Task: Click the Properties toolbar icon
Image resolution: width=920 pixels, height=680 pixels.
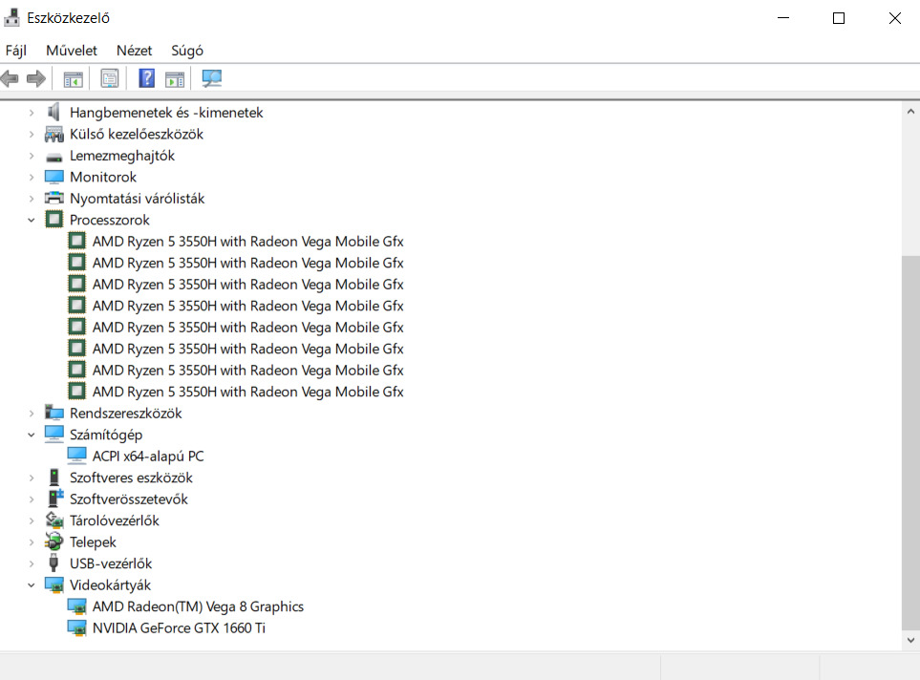Action: [x=110, y=78]
